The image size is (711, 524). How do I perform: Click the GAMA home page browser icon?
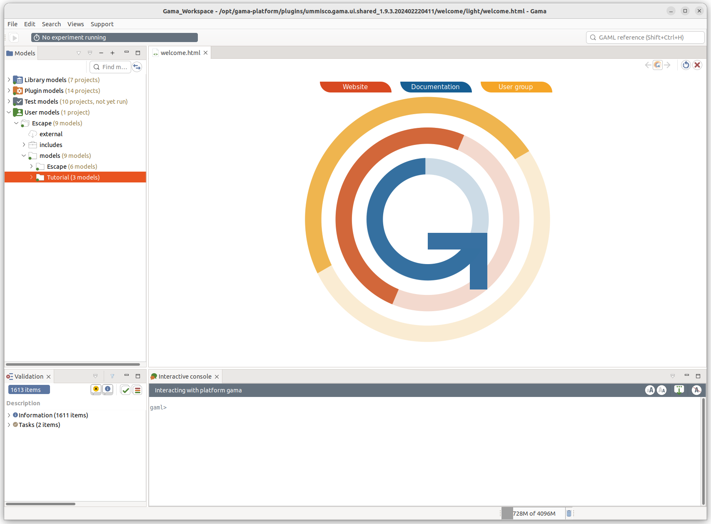(x=657, y=65)
